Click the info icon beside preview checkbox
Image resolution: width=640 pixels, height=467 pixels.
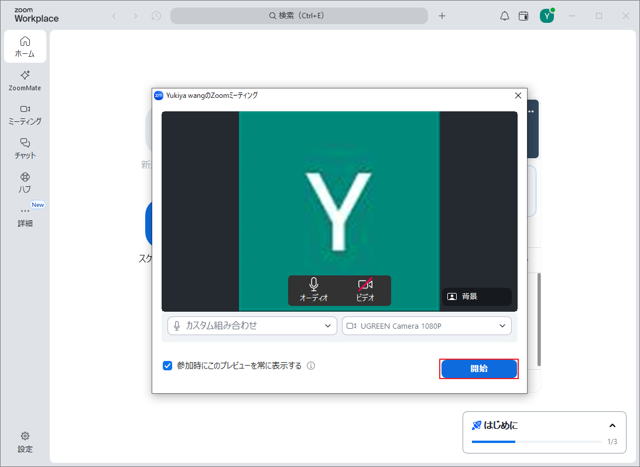tap(311, 366)
